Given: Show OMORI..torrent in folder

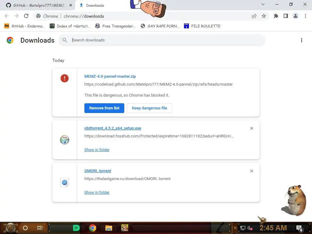Looking at the screenshot, I should click(97, 193).
